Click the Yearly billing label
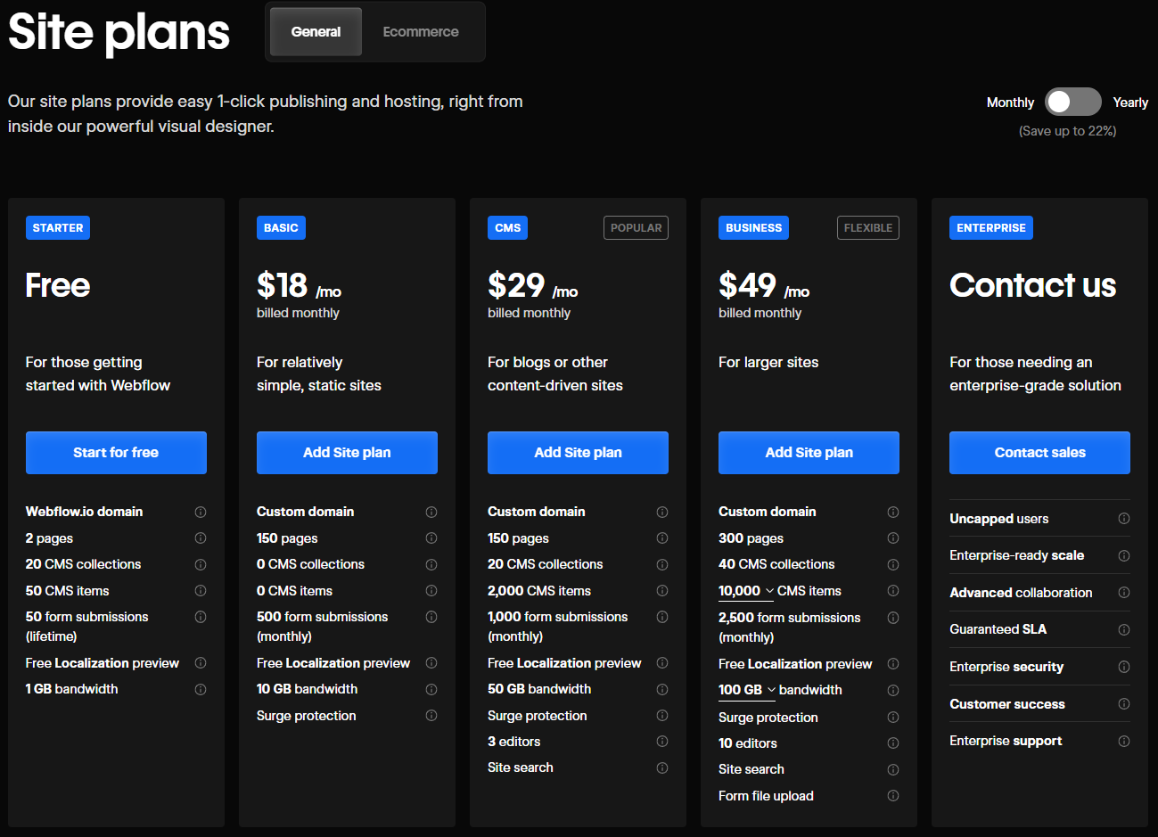 1130,103
